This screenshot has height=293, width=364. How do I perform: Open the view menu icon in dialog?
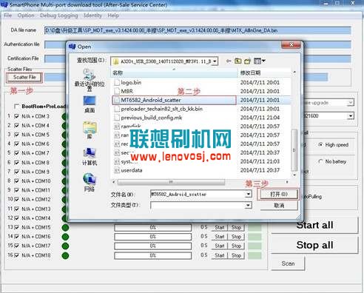[x=257, y=61]
